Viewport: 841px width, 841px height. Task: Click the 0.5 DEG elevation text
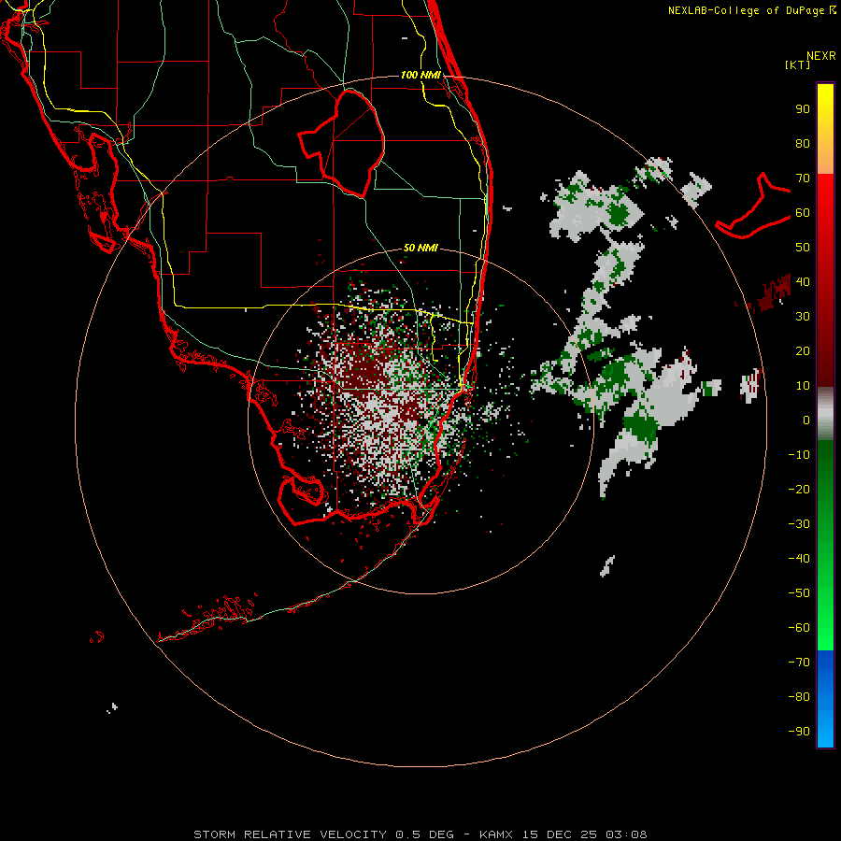pos(424,834)
